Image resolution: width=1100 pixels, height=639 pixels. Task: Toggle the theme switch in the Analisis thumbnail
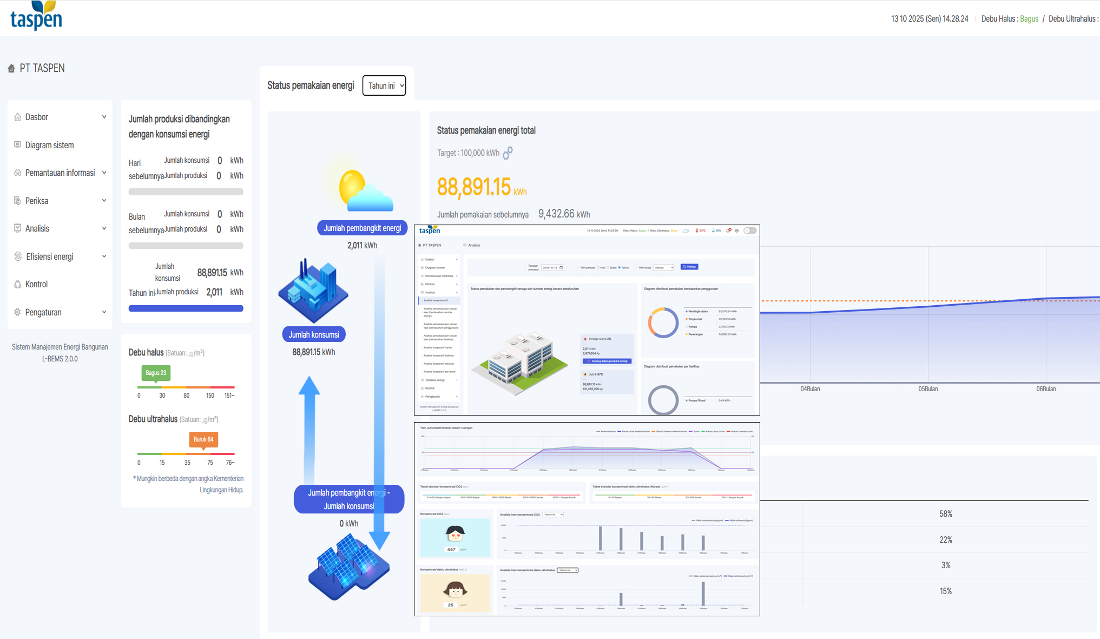(x=749, y=230)
